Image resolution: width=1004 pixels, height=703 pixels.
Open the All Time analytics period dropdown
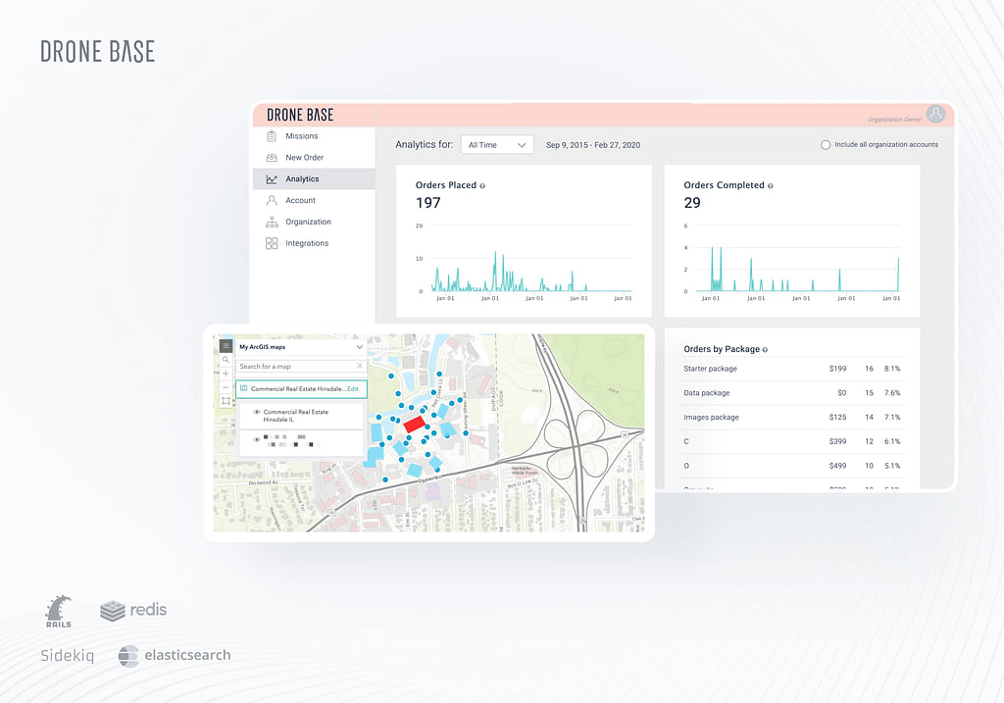coord(496,145)
